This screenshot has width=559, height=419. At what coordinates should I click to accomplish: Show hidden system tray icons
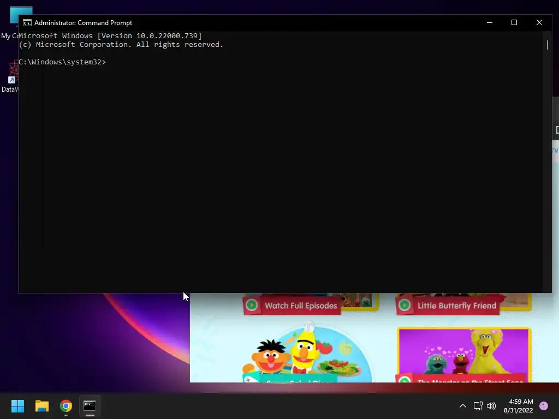point(463,406)
